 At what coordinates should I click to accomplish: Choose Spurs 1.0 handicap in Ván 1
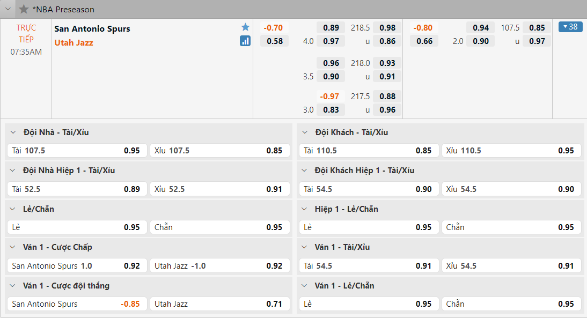pos(76,265)
